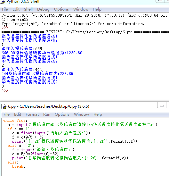Image resolution: width=169 pixels, height=176 pixels.
Task: Open the Run menu in editor
Action: click(x=47, y=114)
